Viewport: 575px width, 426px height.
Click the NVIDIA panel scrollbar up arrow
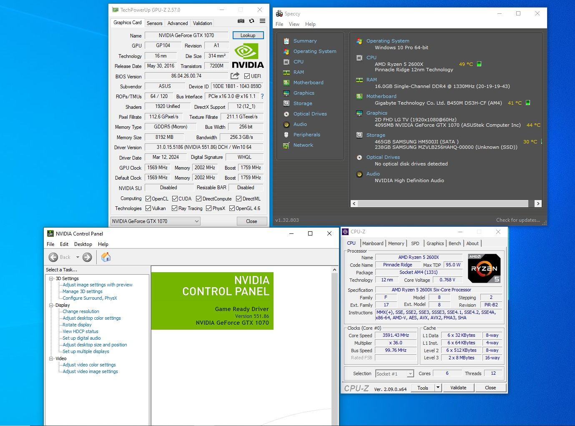(x=334, y=270)
